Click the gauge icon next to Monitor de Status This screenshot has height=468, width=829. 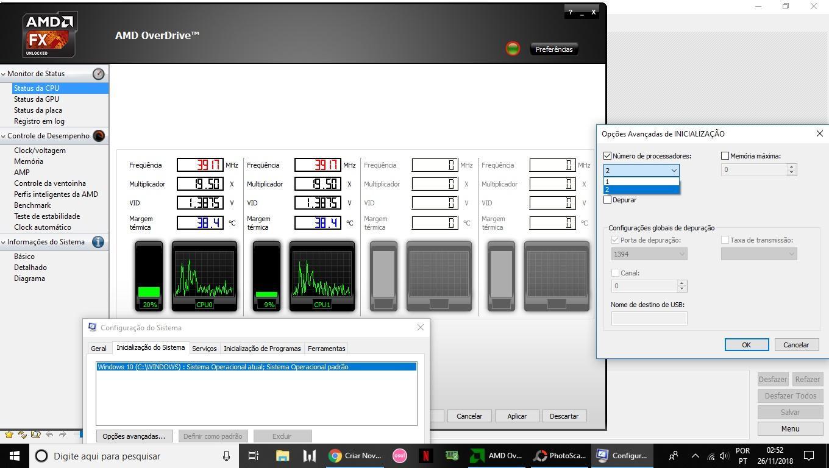(x=98, y=74)
